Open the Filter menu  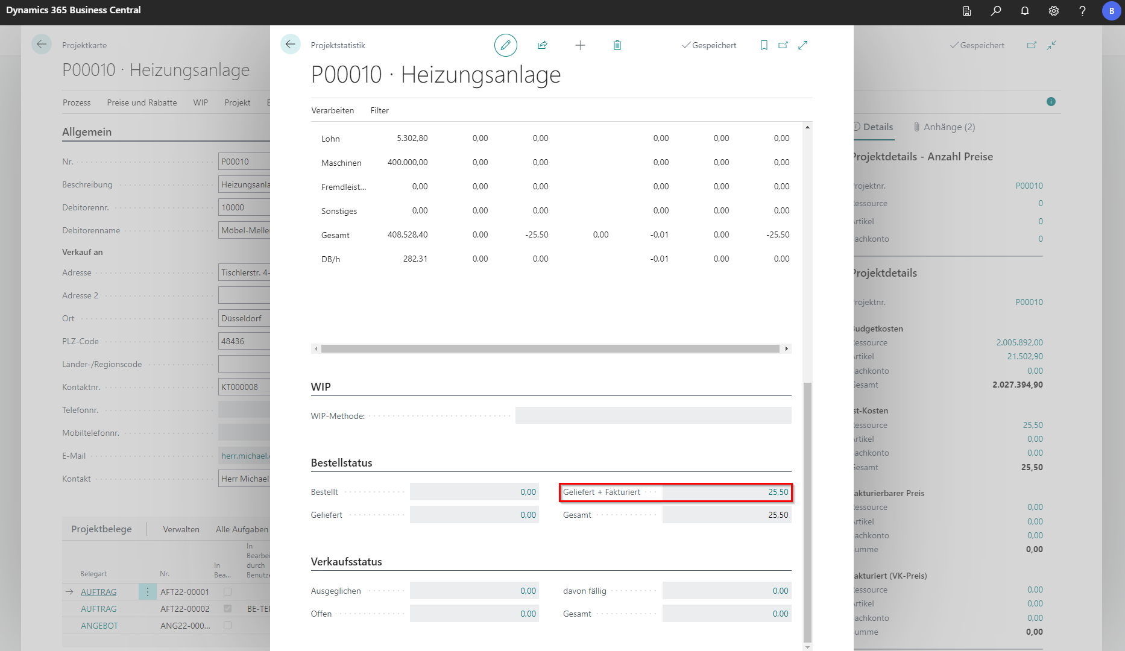(379, 110)
